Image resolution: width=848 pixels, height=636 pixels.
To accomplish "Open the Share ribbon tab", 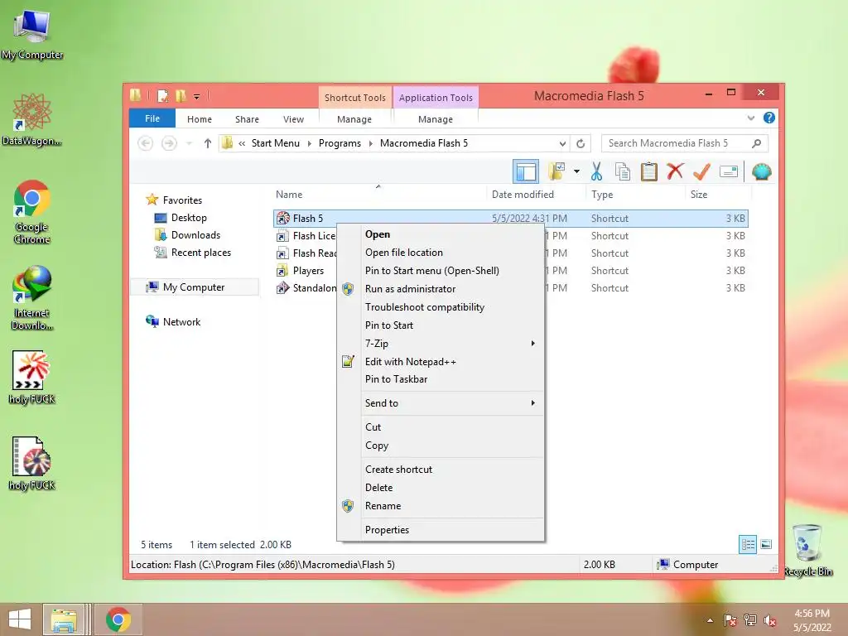I will (247, 119).
